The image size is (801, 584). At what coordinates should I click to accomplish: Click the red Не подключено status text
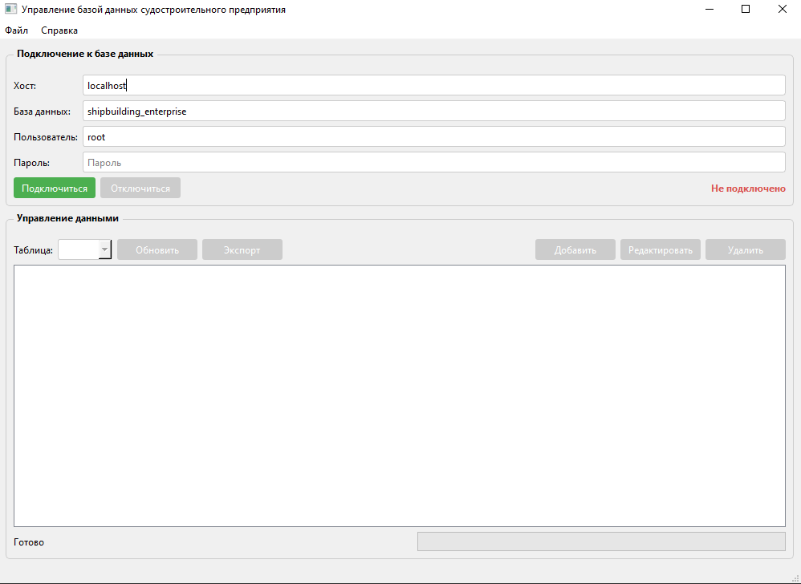[748, 189]
